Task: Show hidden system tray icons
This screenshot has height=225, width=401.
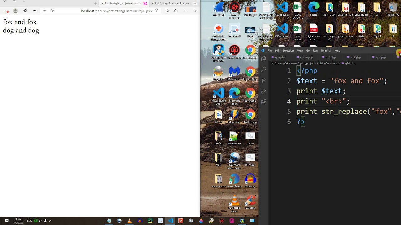Action: coord(51,221)
